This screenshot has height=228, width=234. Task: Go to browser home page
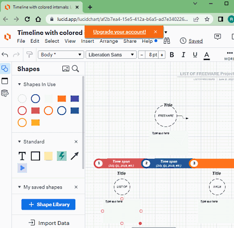(38, 19)
